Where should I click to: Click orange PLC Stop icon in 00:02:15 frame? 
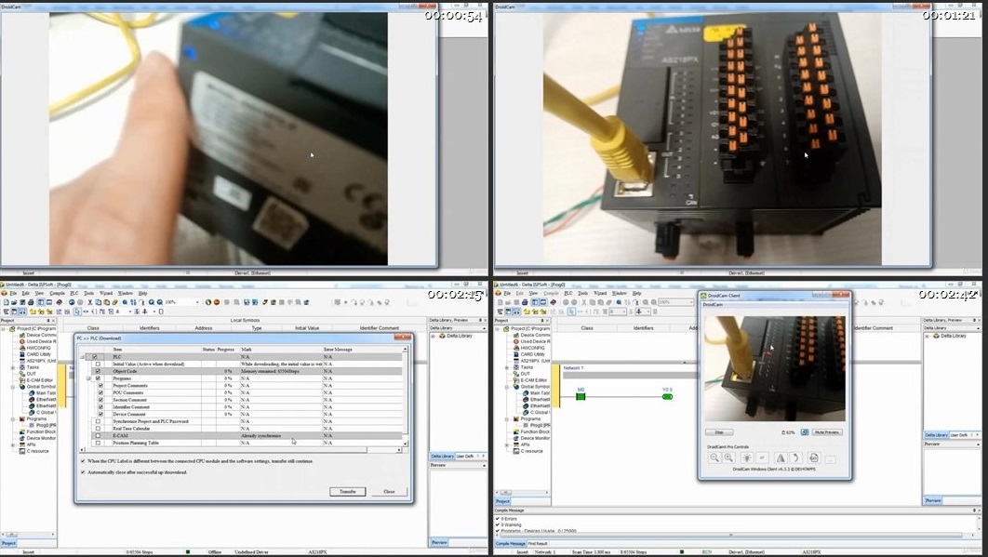[x=217, y=302]
